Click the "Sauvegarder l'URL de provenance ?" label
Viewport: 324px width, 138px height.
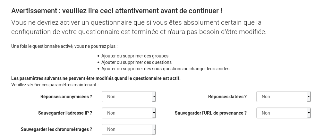click(x=210, y=113)
